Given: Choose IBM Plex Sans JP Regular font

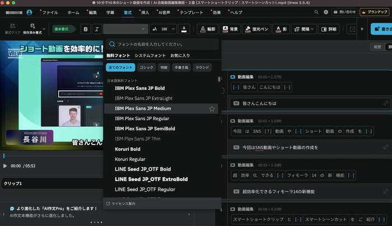Looking at the screenshot, I should (x=161, y=119).
